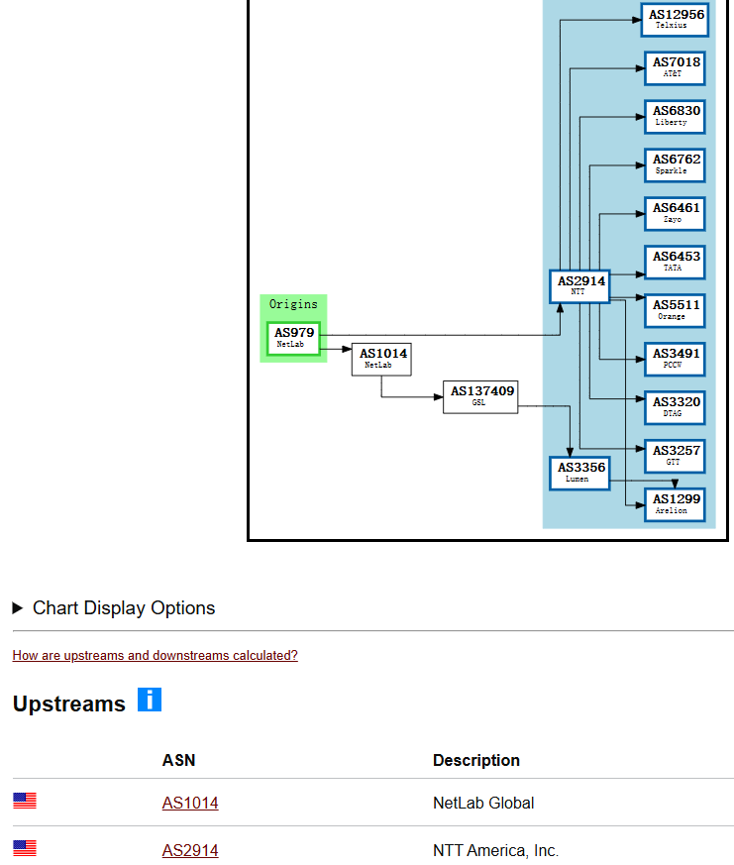The width and height of the screenshot is (734, 865).
Task: Click the AS6762 Sparkle node
Action: coord(675,164)
